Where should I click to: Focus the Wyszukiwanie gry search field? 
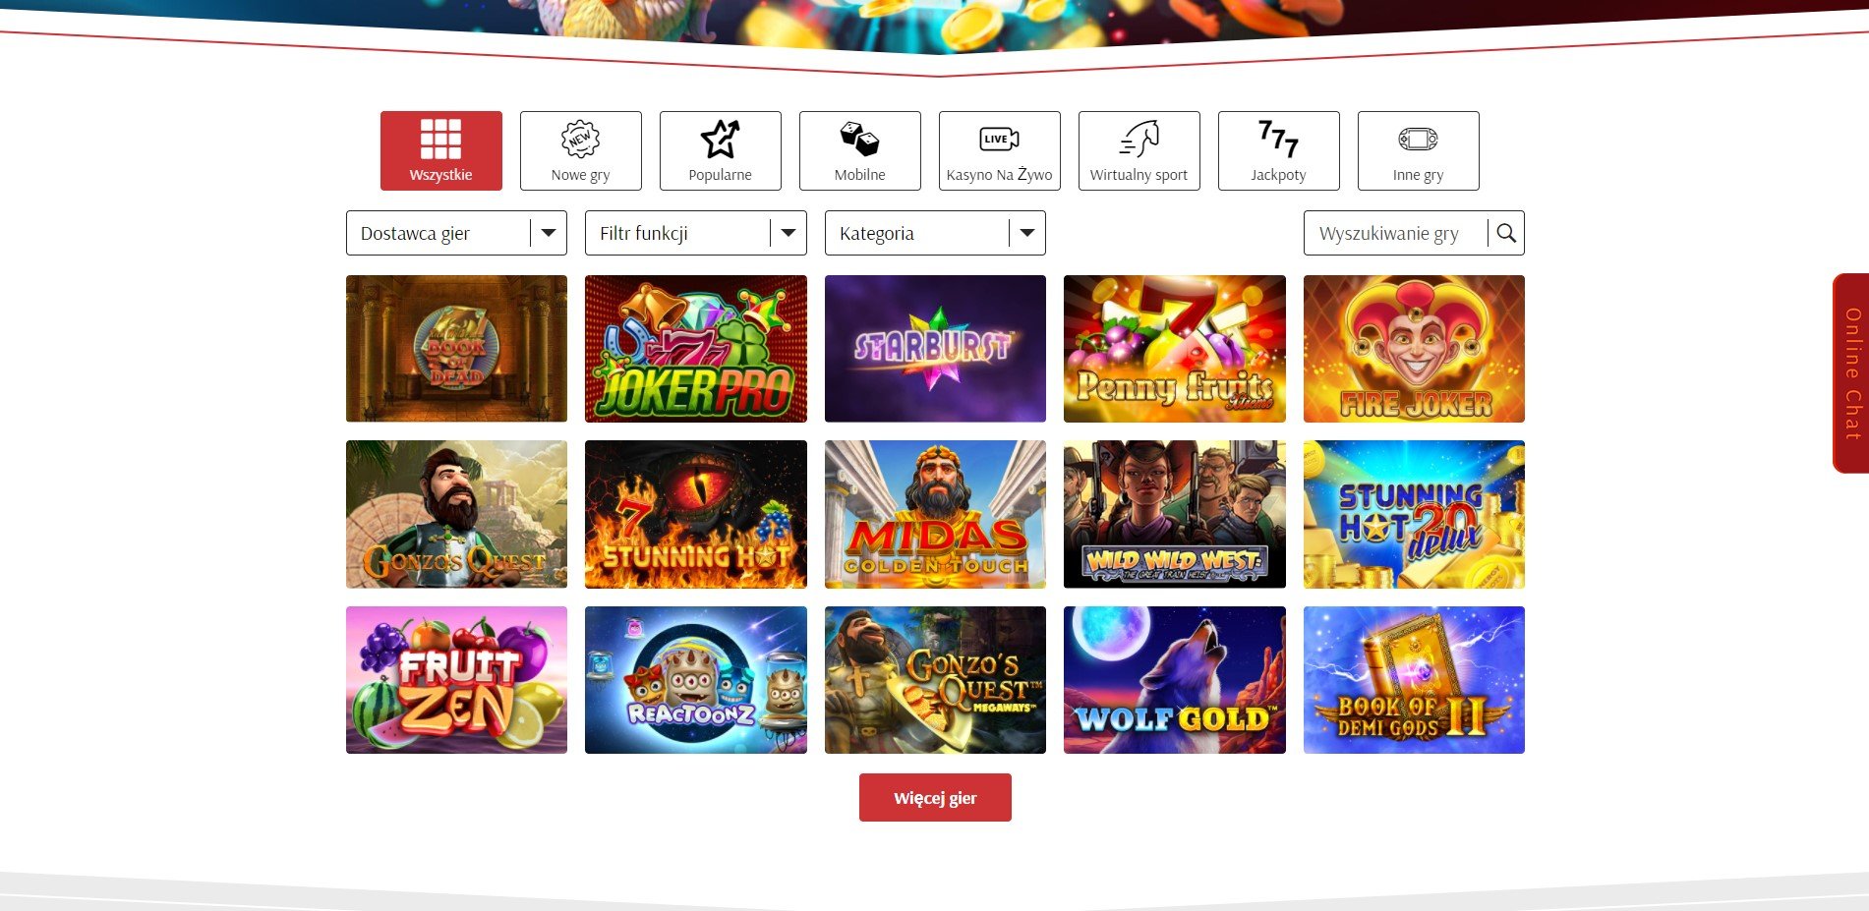(1396, 233)
